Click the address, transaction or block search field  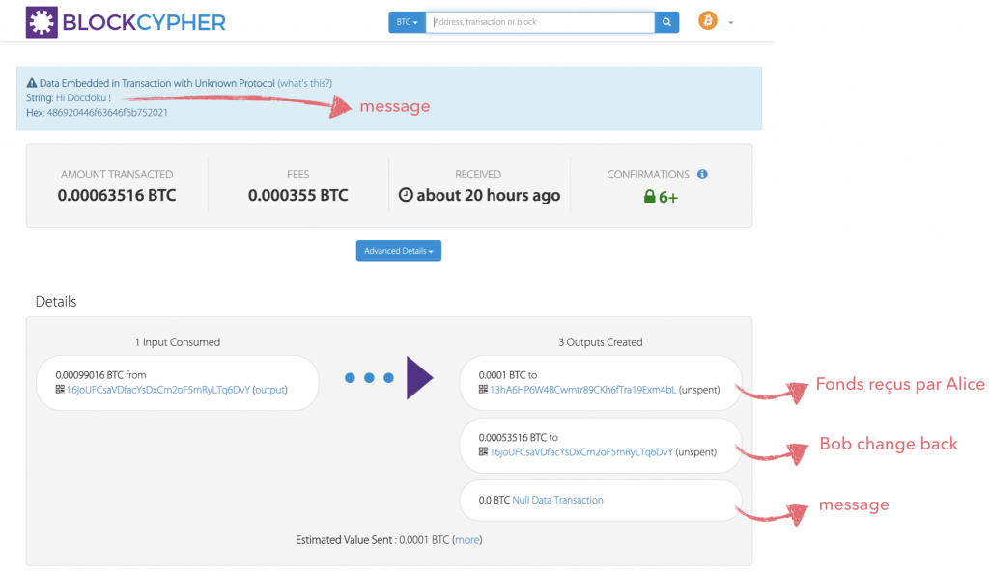(540, 22)
